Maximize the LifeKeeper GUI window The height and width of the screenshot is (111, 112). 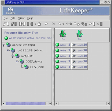click(106, 3)
